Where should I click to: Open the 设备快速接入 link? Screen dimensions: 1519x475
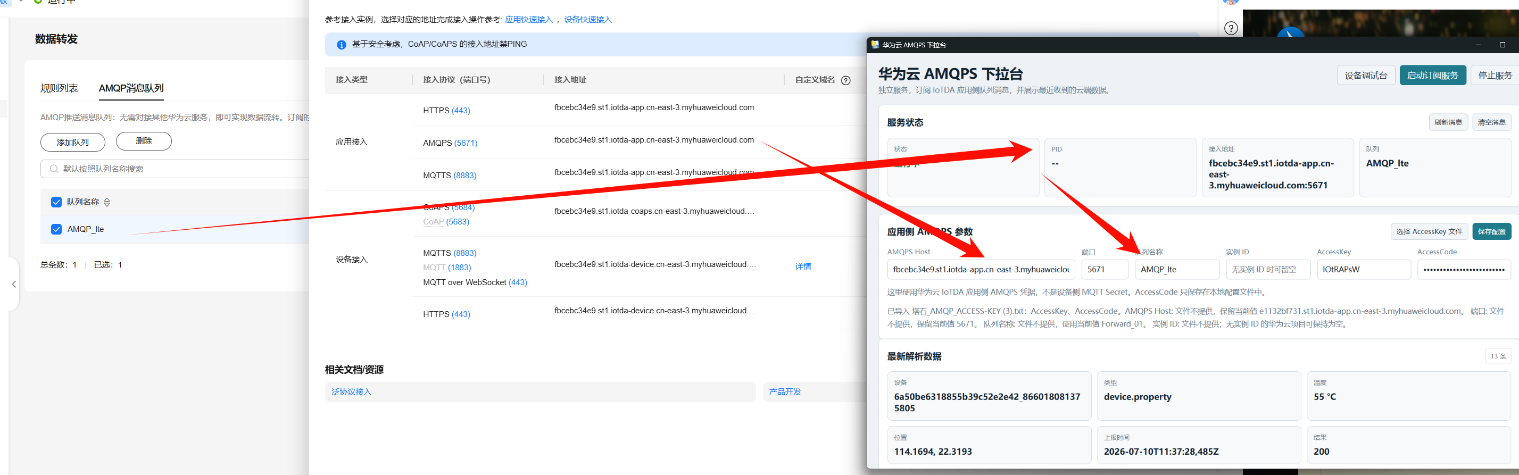tap(588, 20)
